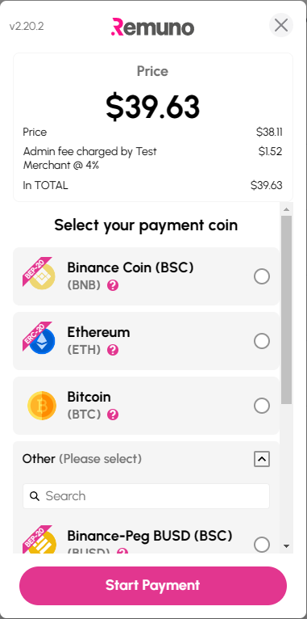Collapse the Other coins section
Screen dimensions: 307x619
pyautogui.click(x=262, y=459)
